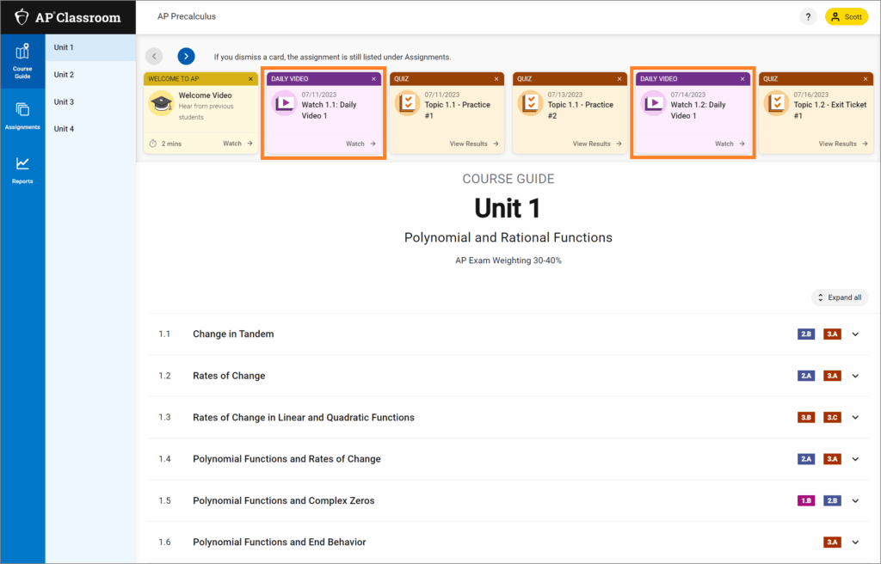
Task: Expand topic 1.1 Change in Tandem chevron
Action: coord(855,334)
